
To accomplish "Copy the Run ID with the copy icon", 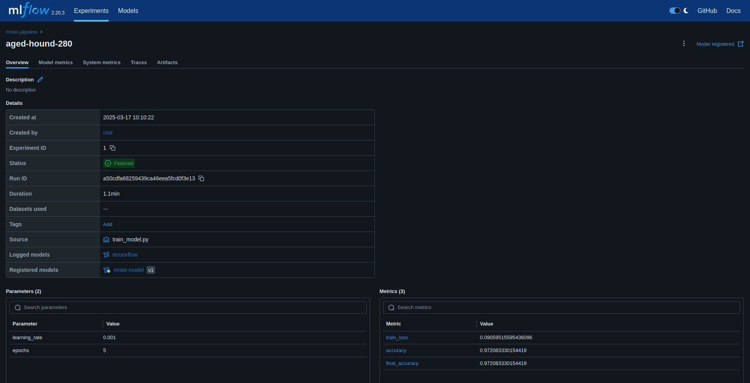I will 201,178.
